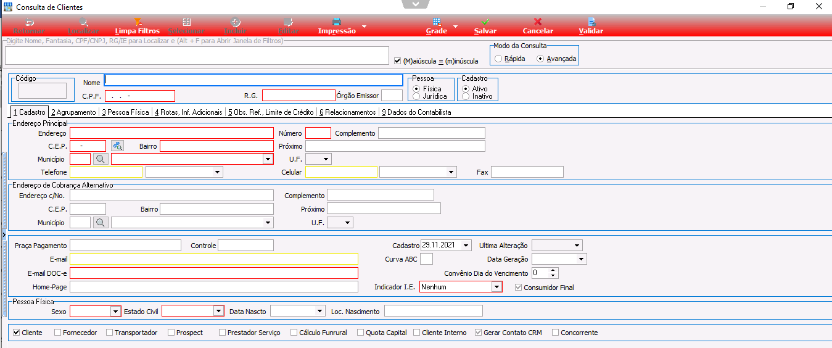The image size is (832, 348).
Task: Open the Impressão printer icon
Action: click(337, 22)
